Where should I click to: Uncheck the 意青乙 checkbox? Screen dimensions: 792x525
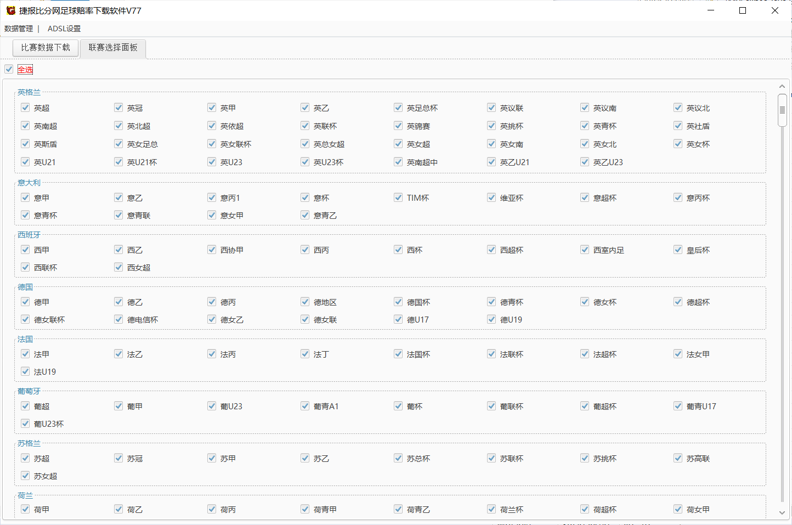coord(305,215)
